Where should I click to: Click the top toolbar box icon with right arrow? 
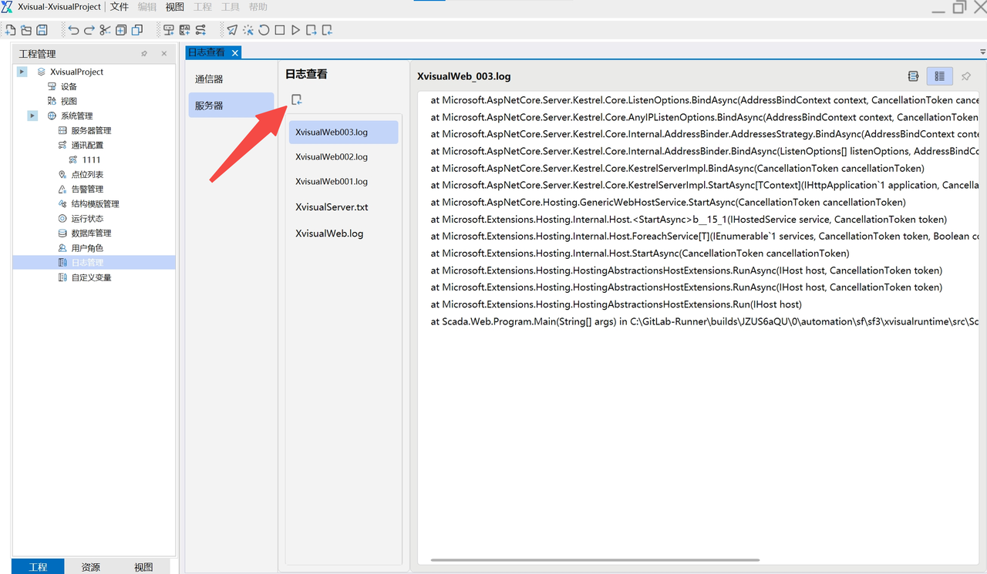coord(312,30)
